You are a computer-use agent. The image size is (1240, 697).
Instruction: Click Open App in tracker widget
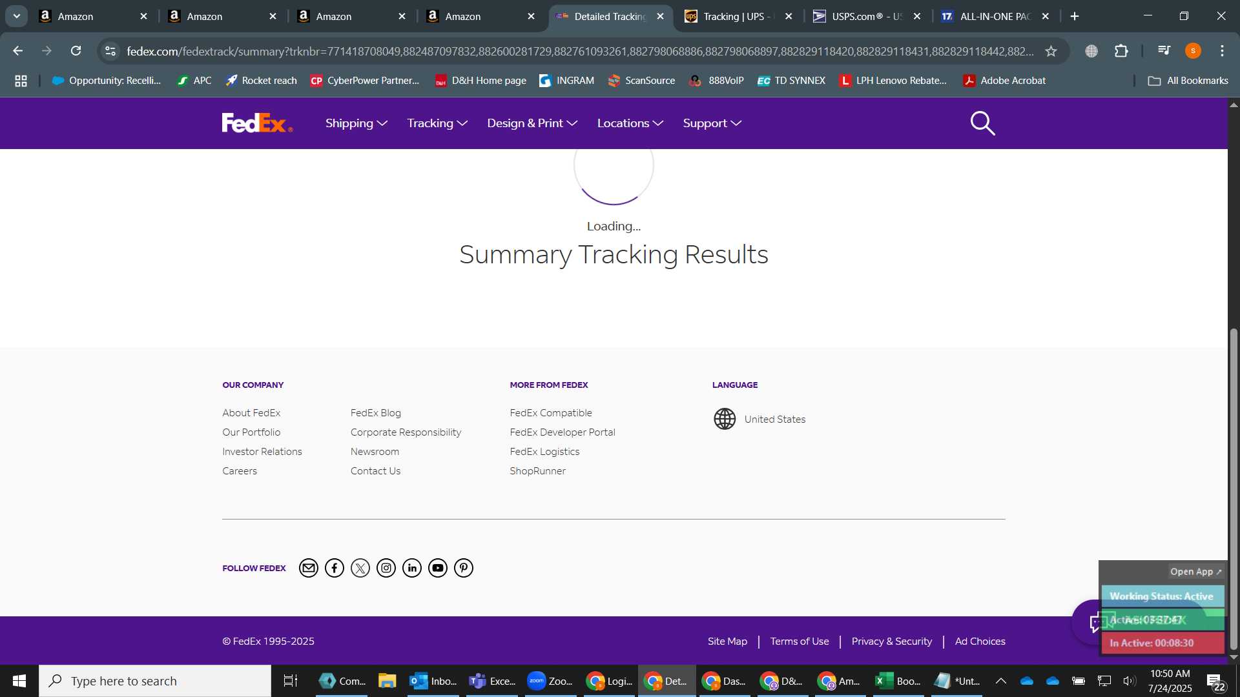tap(1196, 572)
